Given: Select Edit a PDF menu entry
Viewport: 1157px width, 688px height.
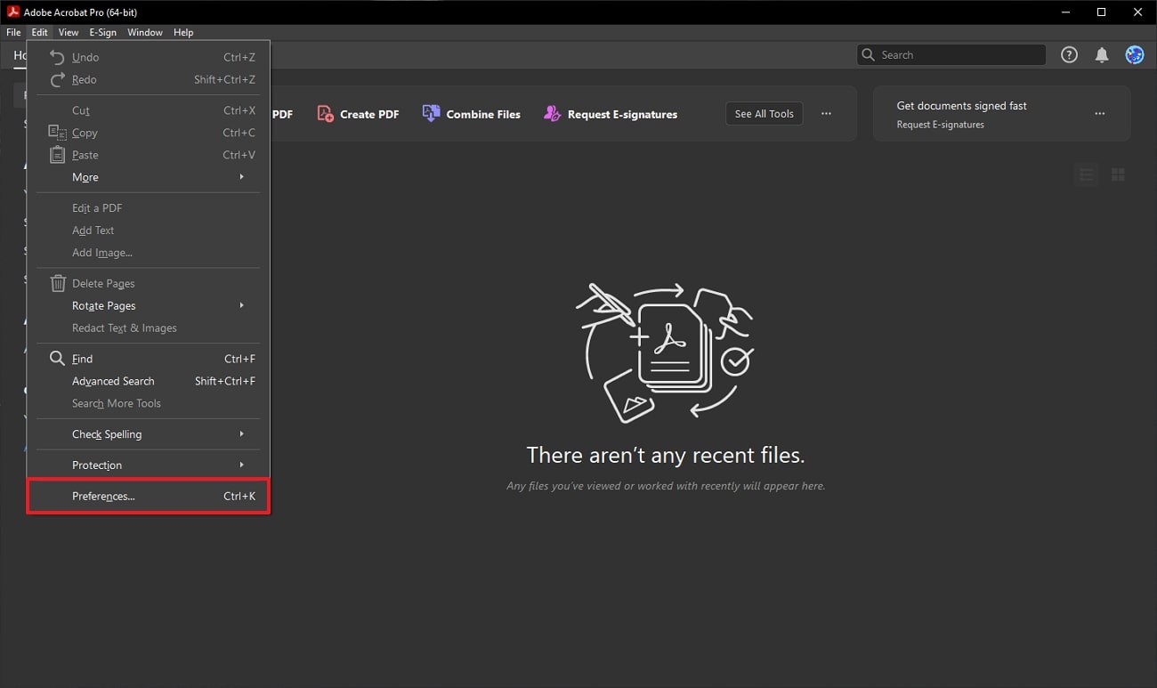Looking at the screenshot, I should coord(148,207).
